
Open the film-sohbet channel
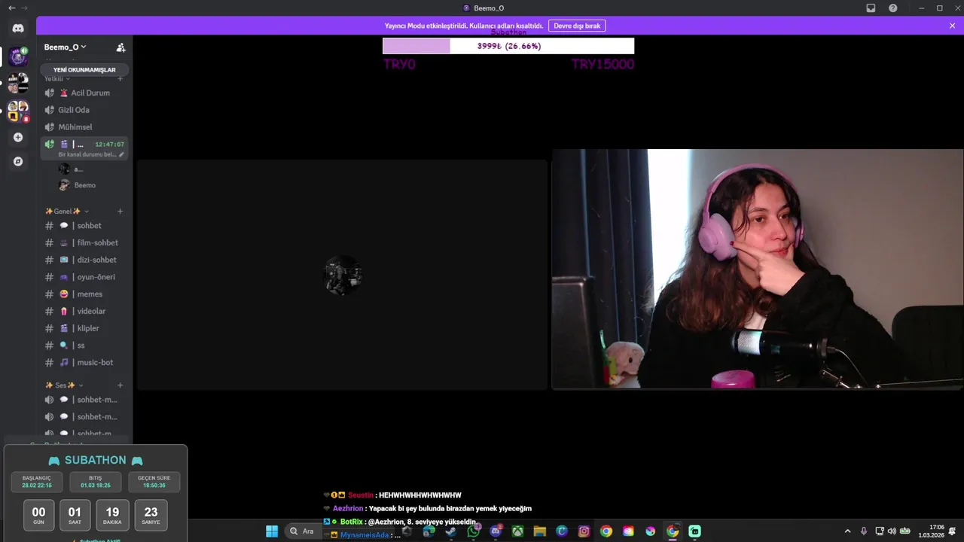point(84,242)
